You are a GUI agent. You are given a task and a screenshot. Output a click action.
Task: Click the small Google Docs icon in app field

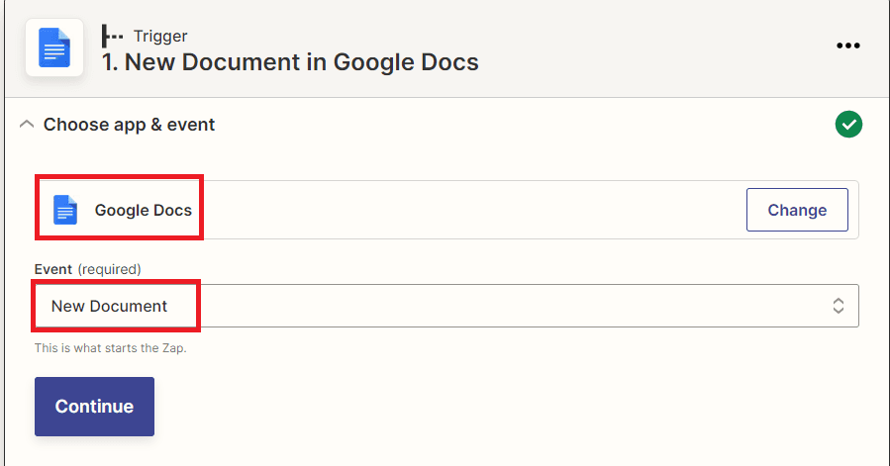[x=65, y=210]
